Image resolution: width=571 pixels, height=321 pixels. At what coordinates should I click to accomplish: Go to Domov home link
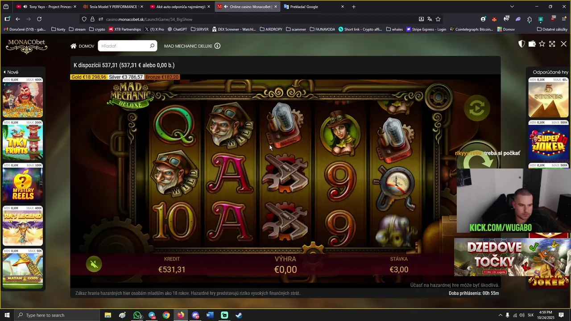coord(83,46)
